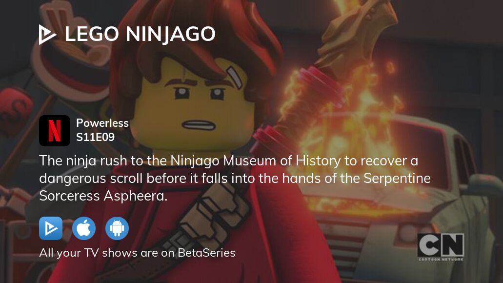This screenshot has width=503, height=283.
Task: Click the LEGO NINJAGO show title
Action: click(x=140, y=34)
